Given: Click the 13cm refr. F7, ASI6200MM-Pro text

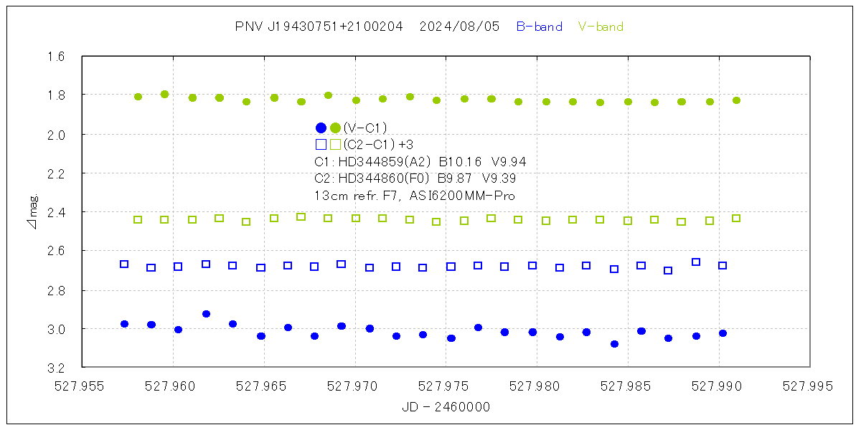Looking at the screenshot, I should (415, 195).
